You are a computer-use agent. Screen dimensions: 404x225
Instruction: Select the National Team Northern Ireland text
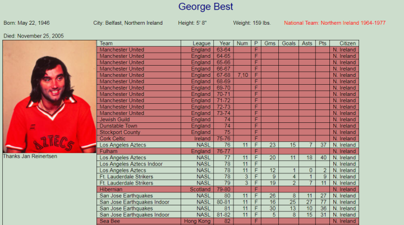334,23
